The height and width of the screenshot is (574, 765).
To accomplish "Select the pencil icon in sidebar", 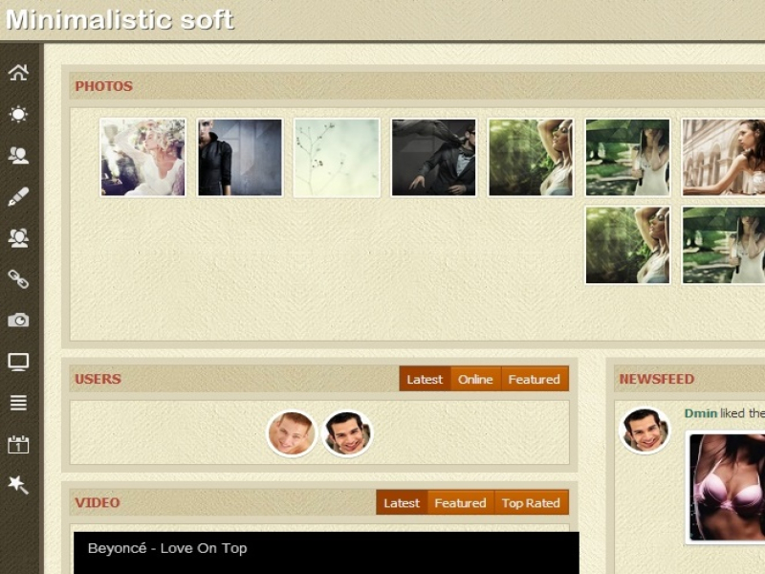I will 18,197.
